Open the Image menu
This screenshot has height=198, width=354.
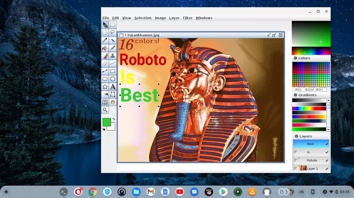pos(160,18)
